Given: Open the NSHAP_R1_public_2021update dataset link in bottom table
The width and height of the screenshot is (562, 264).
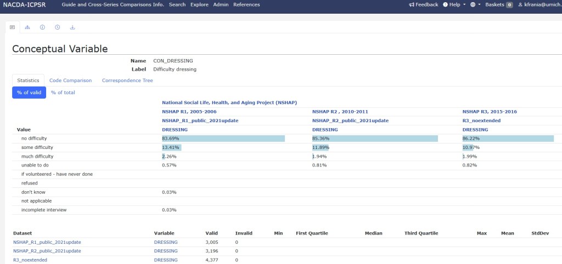Looking at the screenshot, I should [47, 242].
